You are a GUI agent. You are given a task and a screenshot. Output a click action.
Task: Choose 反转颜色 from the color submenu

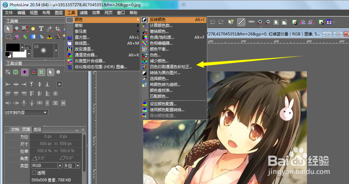[x=173, y=20]
